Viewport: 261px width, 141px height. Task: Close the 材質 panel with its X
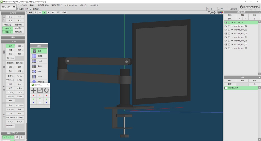(259, 77)
